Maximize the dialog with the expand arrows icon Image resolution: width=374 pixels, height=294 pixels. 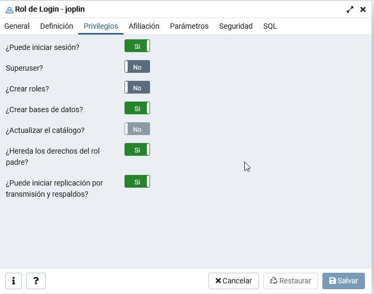pos(350,10)
